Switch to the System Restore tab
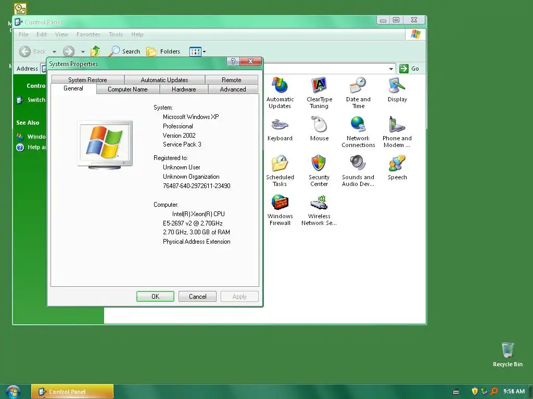This screenshot has height=399, width=533. point(87,79)
